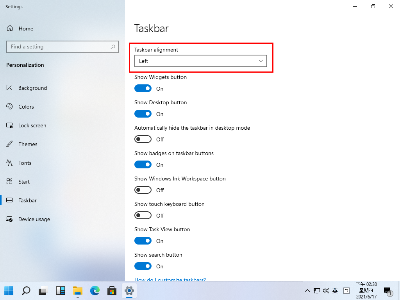Click the volume speaker tray icon

pos(326,291)
